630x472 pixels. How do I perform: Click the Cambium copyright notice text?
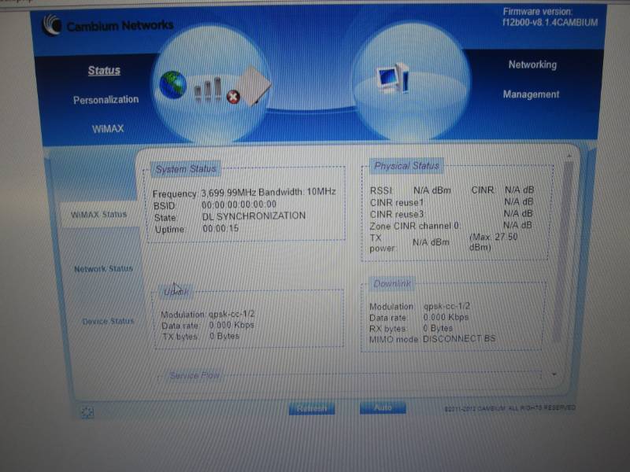point(510,408)
